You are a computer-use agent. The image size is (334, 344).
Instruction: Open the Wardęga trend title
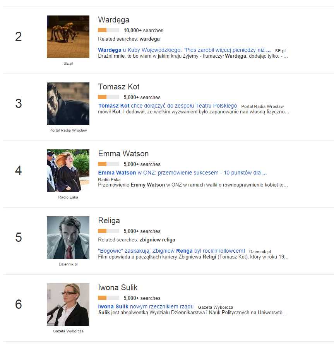coord(114,20)
